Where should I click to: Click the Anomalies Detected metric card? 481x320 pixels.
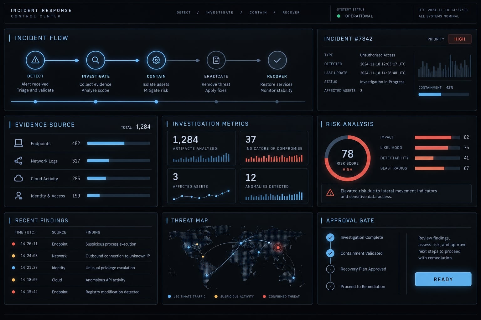click(274, 186)
